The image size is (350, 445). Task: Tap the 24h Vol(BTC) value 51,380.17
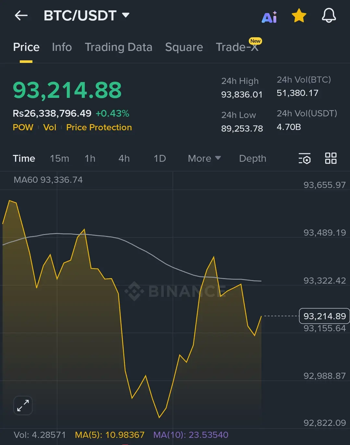[x=297, y=93]
